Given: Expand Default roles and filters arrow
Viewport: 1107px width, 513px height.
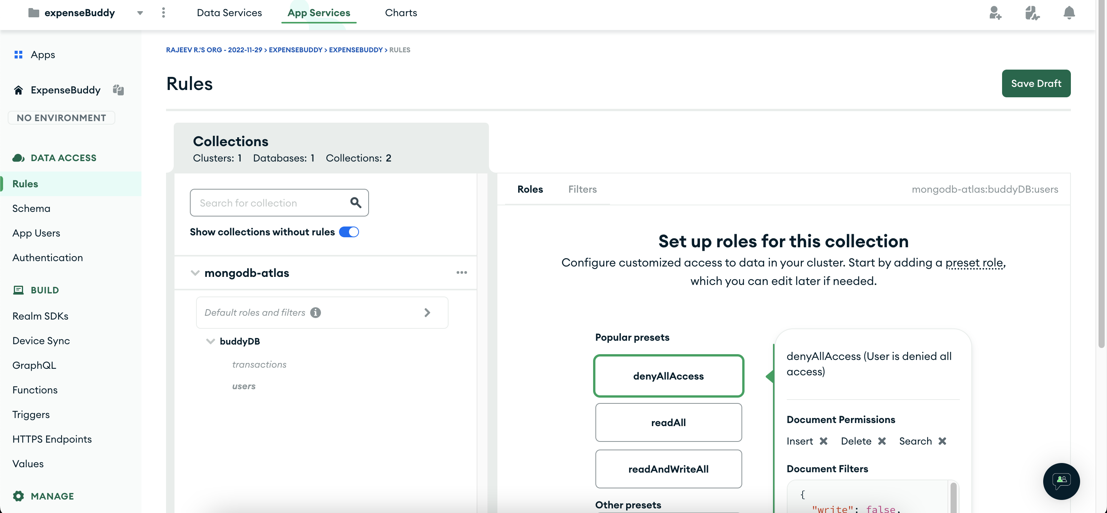Looking at the screenshot, I should pyautogui.click(x=427, y=313).
